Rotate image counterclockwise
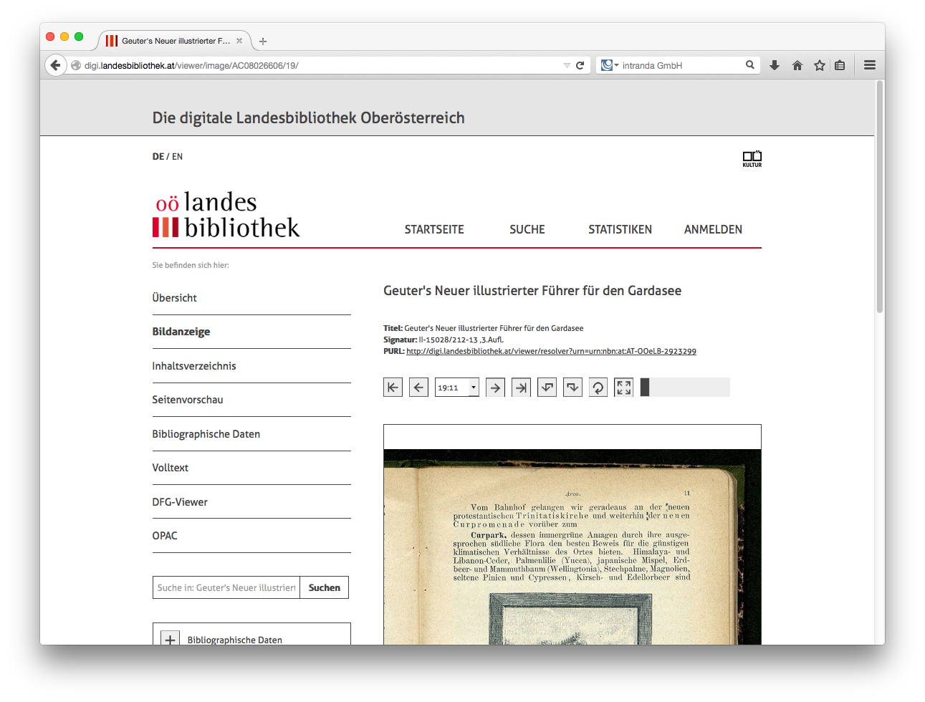 (x=547, y=388)
